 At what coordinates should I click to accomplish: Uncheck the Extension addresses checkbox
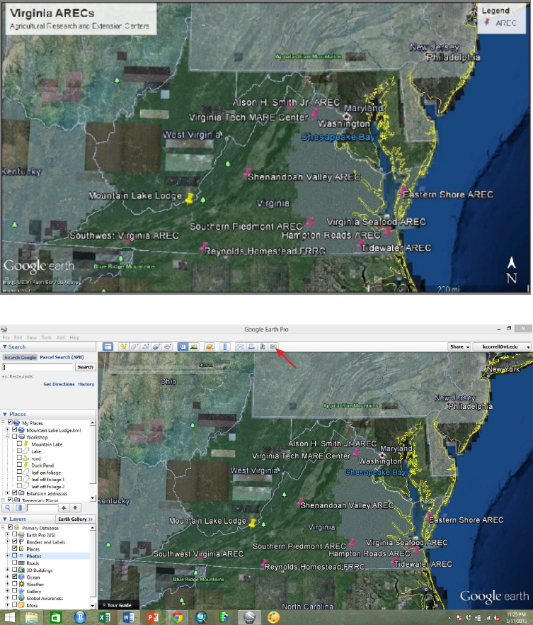click(14, 493)
